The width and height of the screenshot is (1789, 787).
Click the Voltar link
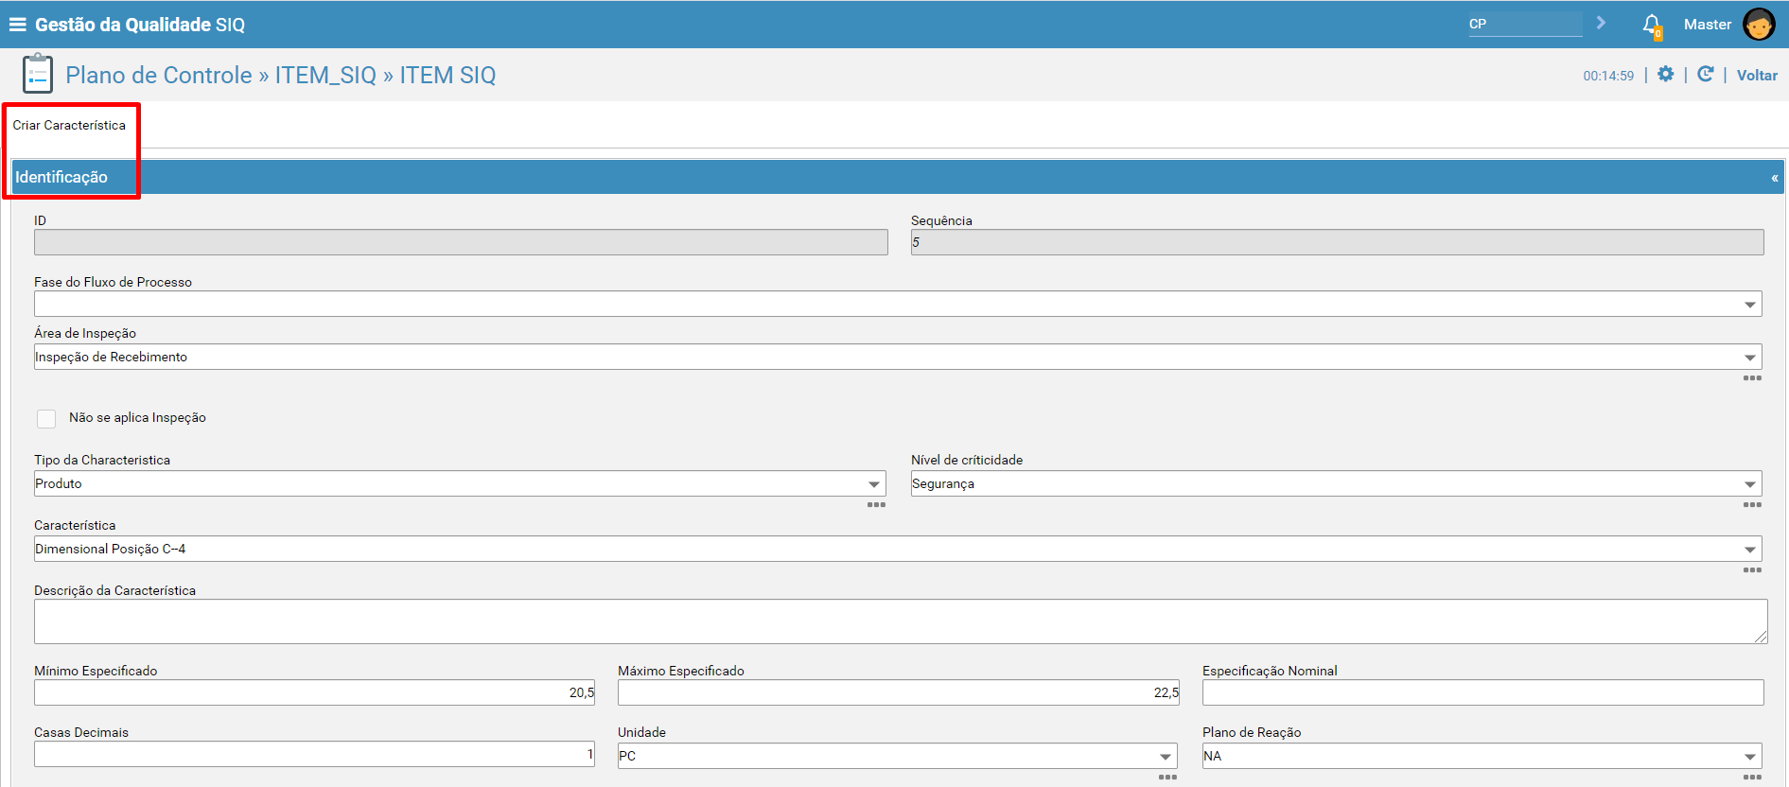pyautogui.click(x=1757, y=76)
